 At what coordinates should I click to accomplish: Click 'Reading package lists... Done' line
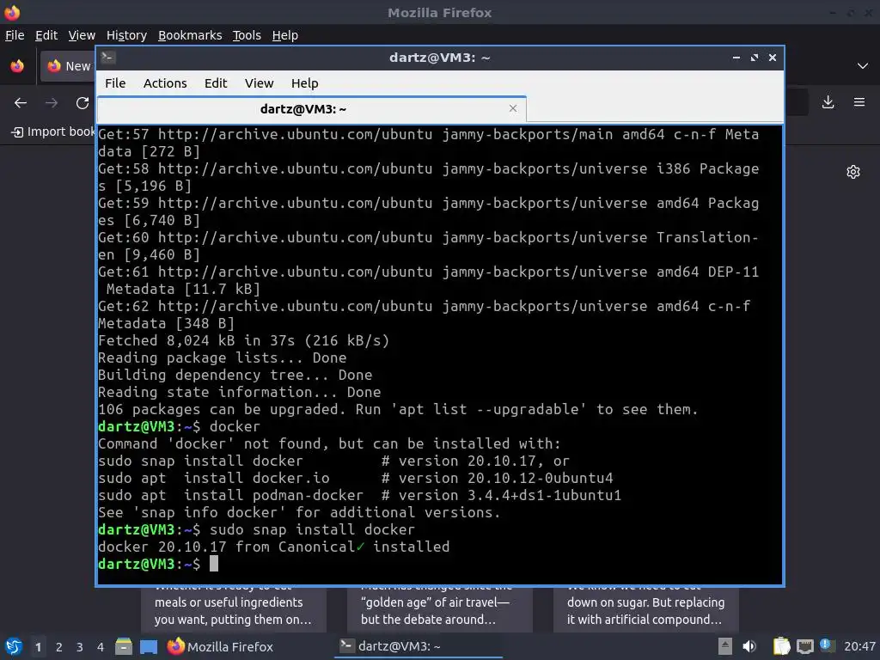[x=222, y=358]
